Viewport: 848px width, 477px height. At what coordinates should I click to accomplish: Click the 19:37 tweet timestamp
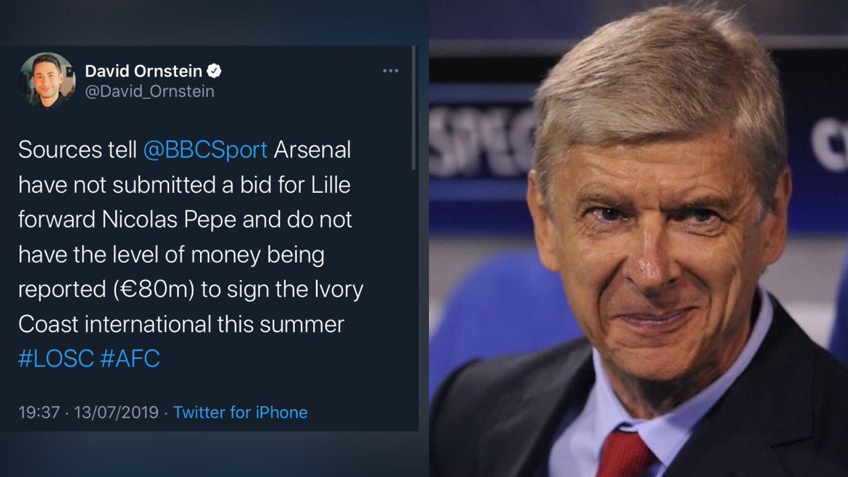[x=39, y=412]
